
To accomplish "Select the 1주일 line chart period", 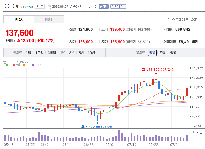I will 39,53.
